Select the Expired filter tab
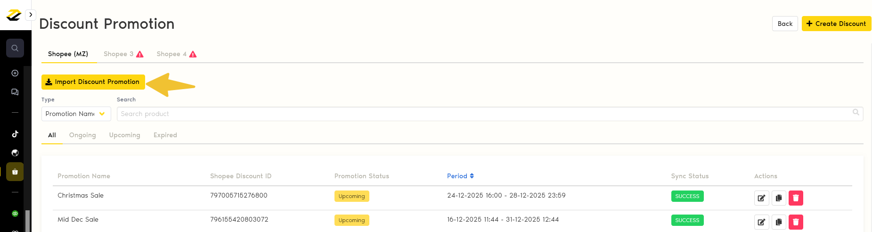Screen dimensions: 872x232 coord(165,135)
